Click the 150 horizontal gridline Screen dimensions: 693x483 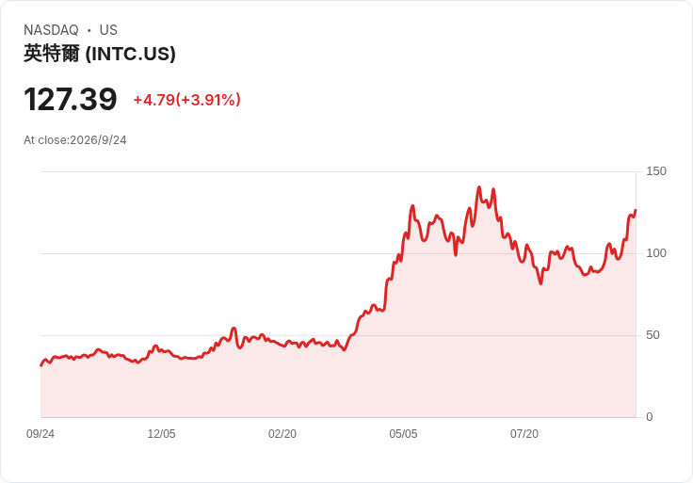[x=338, y=171]
